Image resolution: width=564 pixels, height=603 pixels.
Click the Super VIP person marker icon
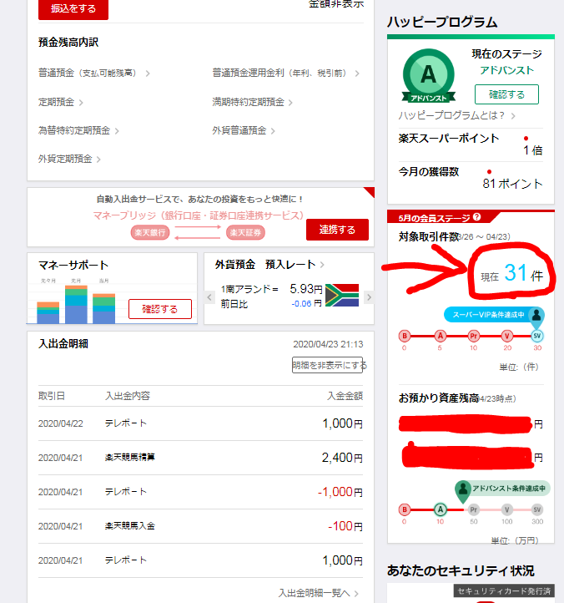(x=536, y=317)
